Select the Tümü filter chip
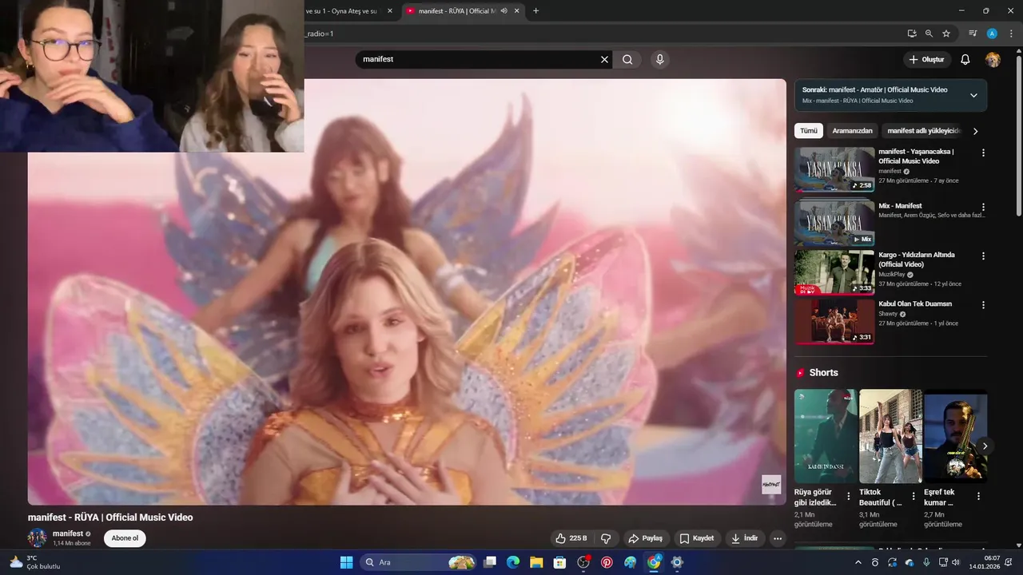The width and height of the screenshot is (1023, 575). (809, 130)
